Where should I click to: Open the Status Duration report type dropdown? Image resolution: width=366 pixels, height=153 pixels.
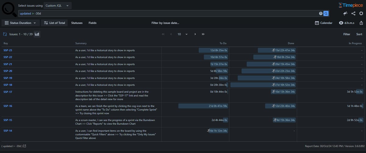coord(20,23)
